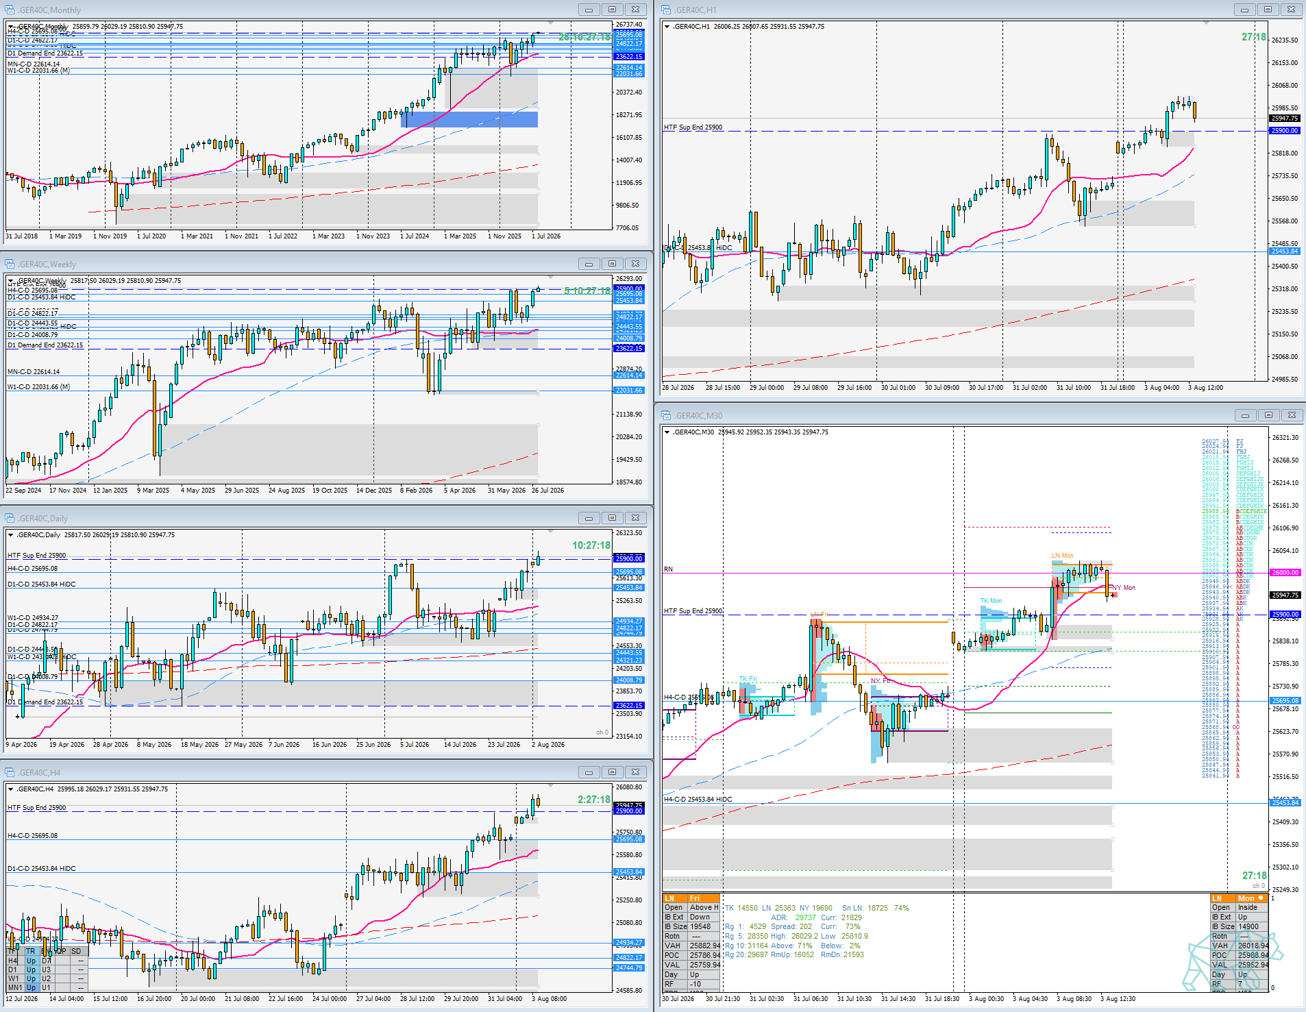Viewport: 1306px width, 1012px height.
Task: Click the TK Fri session label on M30 chart
Action: click(x=748, y=679)
